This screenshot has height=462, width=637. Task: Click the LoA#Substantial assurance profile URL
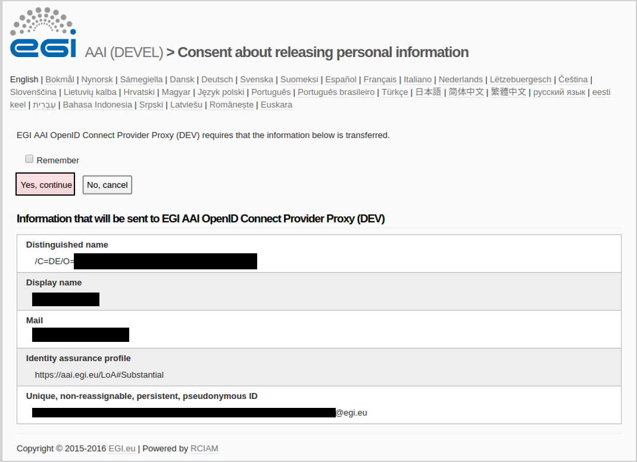[x=99, y=375]
